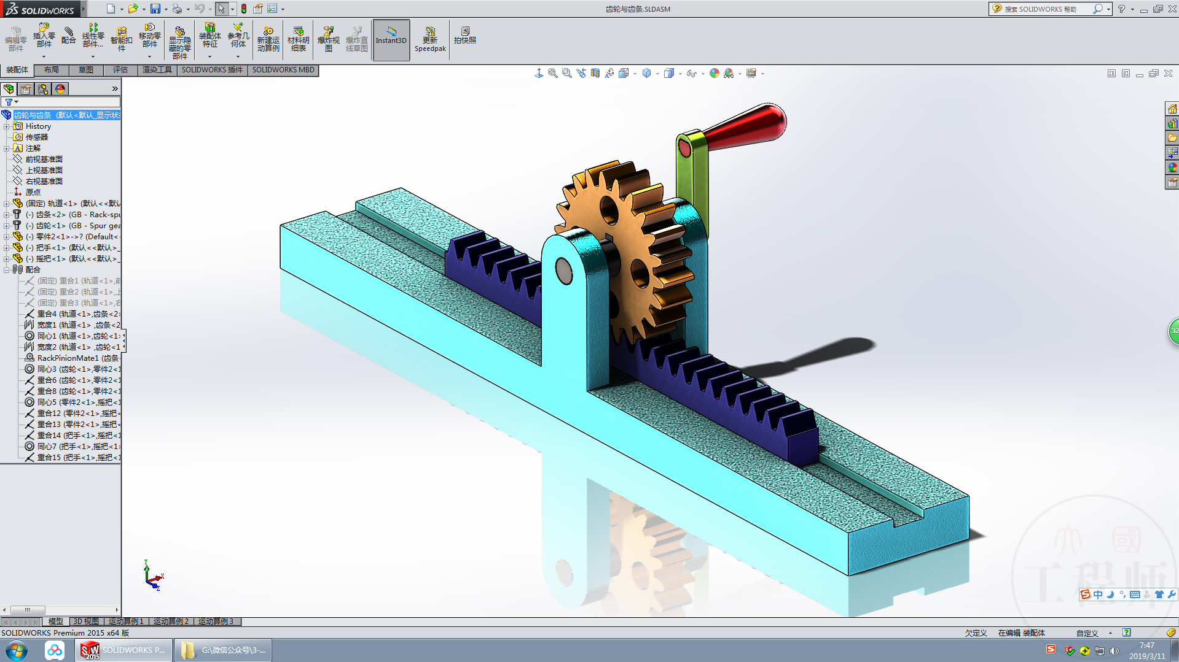
Task: Click the Edit Appearance color ball icon
Action: click(x=715, y=74)
